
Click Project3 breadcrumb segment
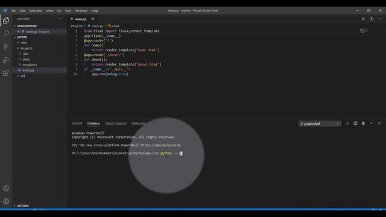click(77, 26)
